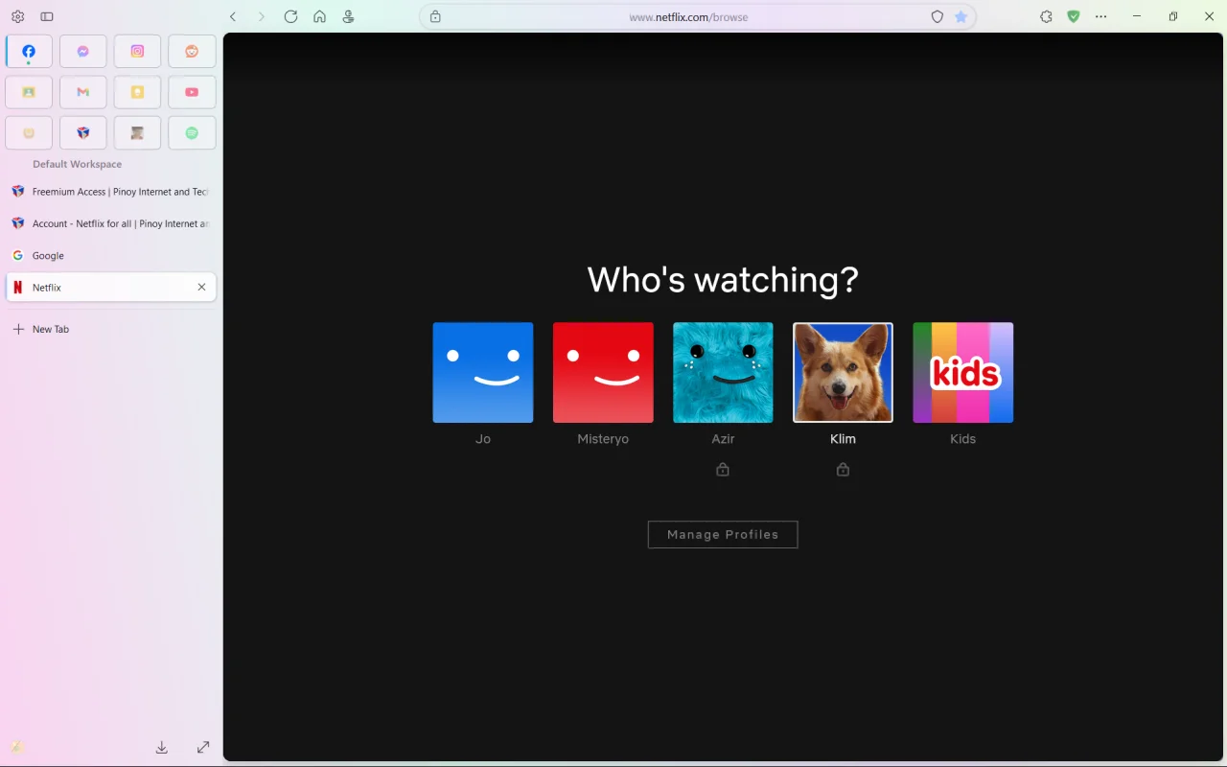Close the Netflix tab

pos(201,287)
